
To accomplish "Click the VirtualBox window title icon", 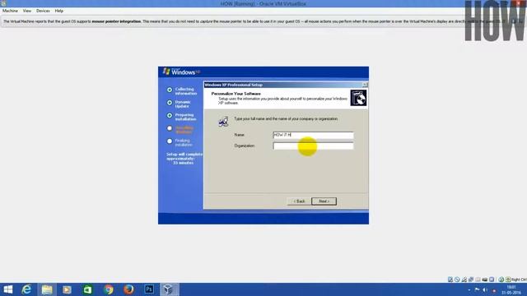I will tap(3, 3).
